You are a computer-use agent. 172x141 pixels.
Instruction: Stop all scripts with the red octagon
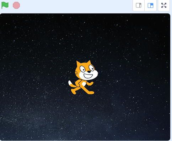point(16,5)
